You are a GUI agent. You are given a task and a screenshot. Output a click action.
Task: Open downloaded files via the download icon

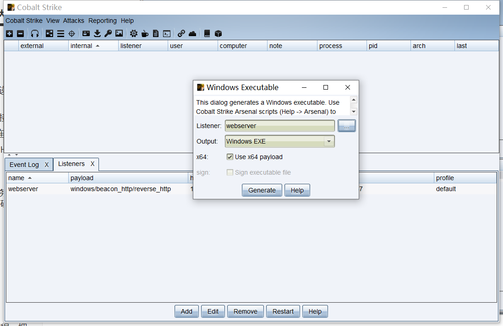click(97, 34)
